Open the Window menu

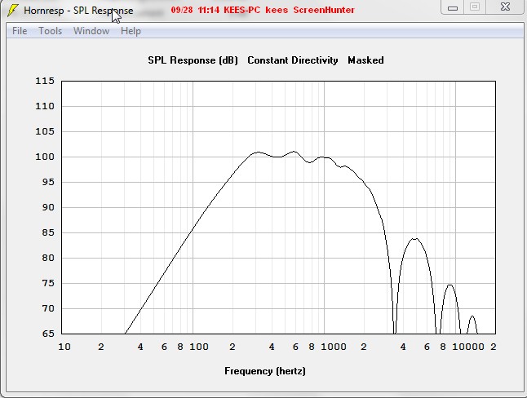tap(91, 31)
